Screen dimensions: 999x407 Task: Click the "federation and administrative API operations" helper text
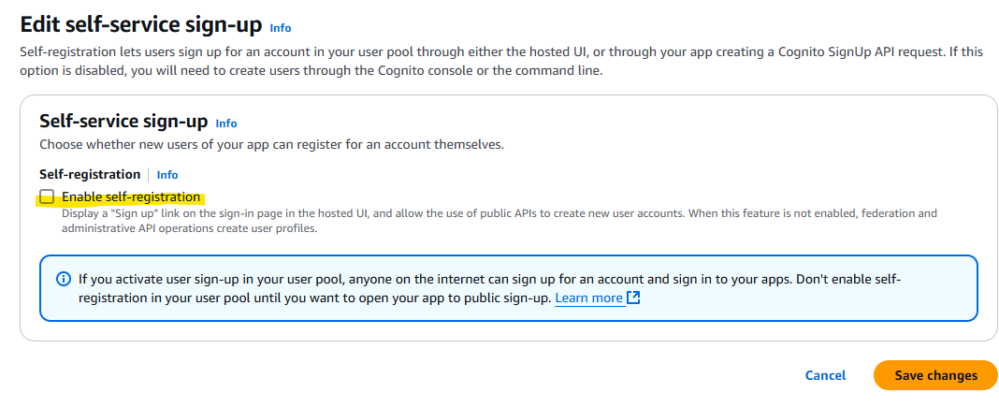(178, 227)
